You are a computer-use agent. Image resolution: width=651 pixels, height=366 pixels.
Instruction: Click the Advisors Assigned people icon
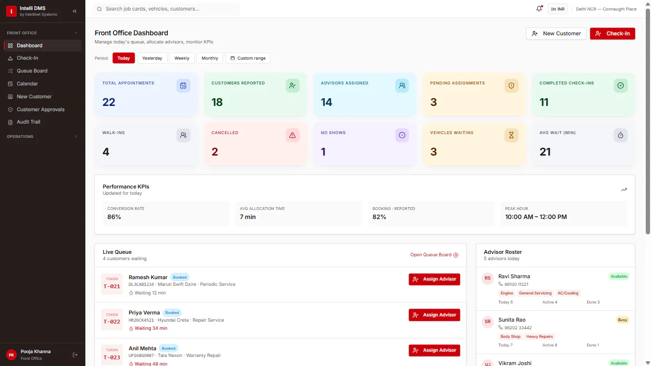[x=402, y=86]
